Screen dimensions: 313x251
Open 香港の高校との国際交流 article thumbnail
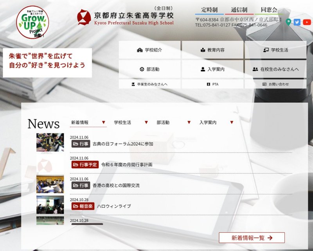tap(50, 184)
